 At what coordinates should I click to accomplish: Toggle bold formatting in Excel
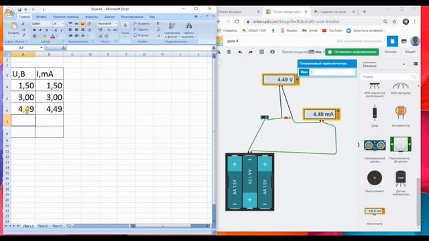pyautogui.click(x=34, y=29)
